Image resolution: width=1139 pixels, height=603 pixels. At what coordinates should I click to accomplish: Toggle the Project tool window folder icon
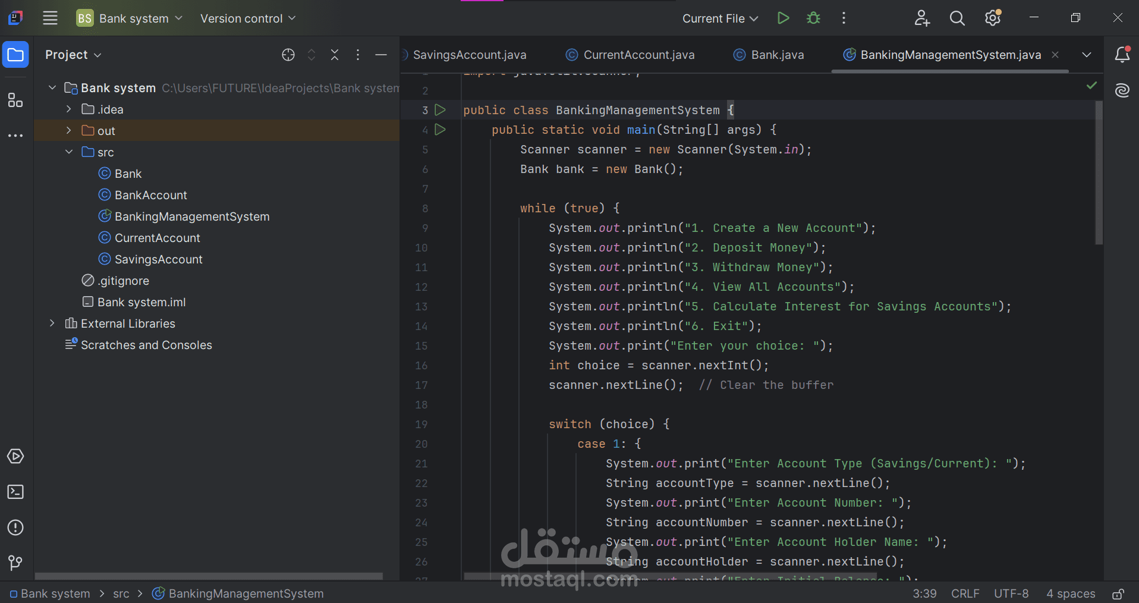click(x=15, y=55)
